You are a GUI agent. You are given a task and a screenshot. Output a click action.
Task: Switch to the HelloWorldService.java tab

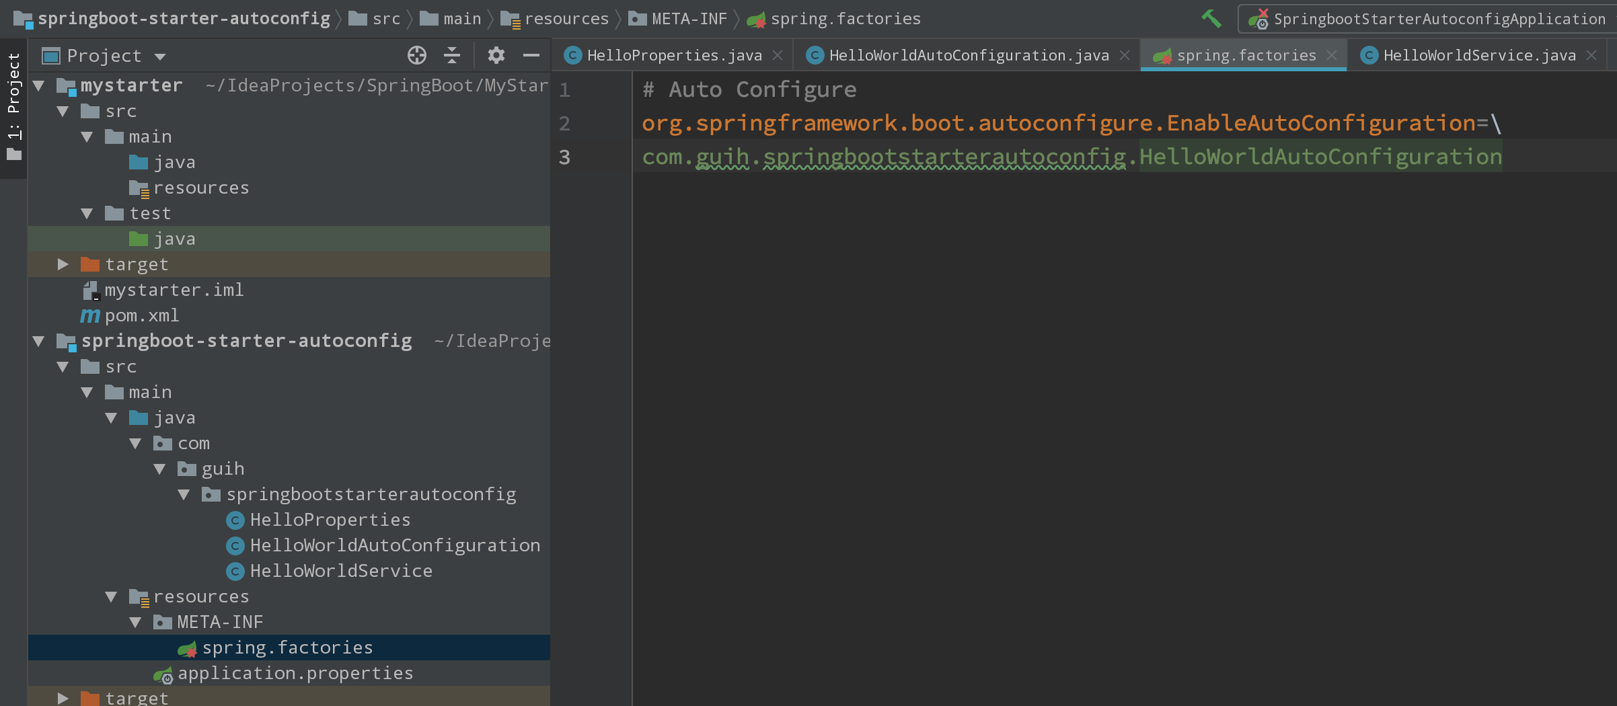coord(1479,55)
